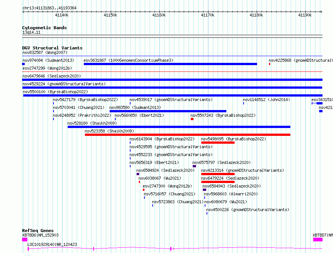
Task: Click the nsv6584943 purple marker
Action: 204,190
